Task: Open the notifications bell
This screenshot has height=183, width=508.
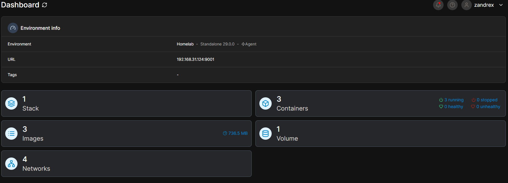Action: [438, 5]
